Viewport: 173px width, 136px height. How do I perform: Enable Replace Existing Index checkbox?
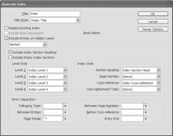pyautogui.click(x=6, y=28)
